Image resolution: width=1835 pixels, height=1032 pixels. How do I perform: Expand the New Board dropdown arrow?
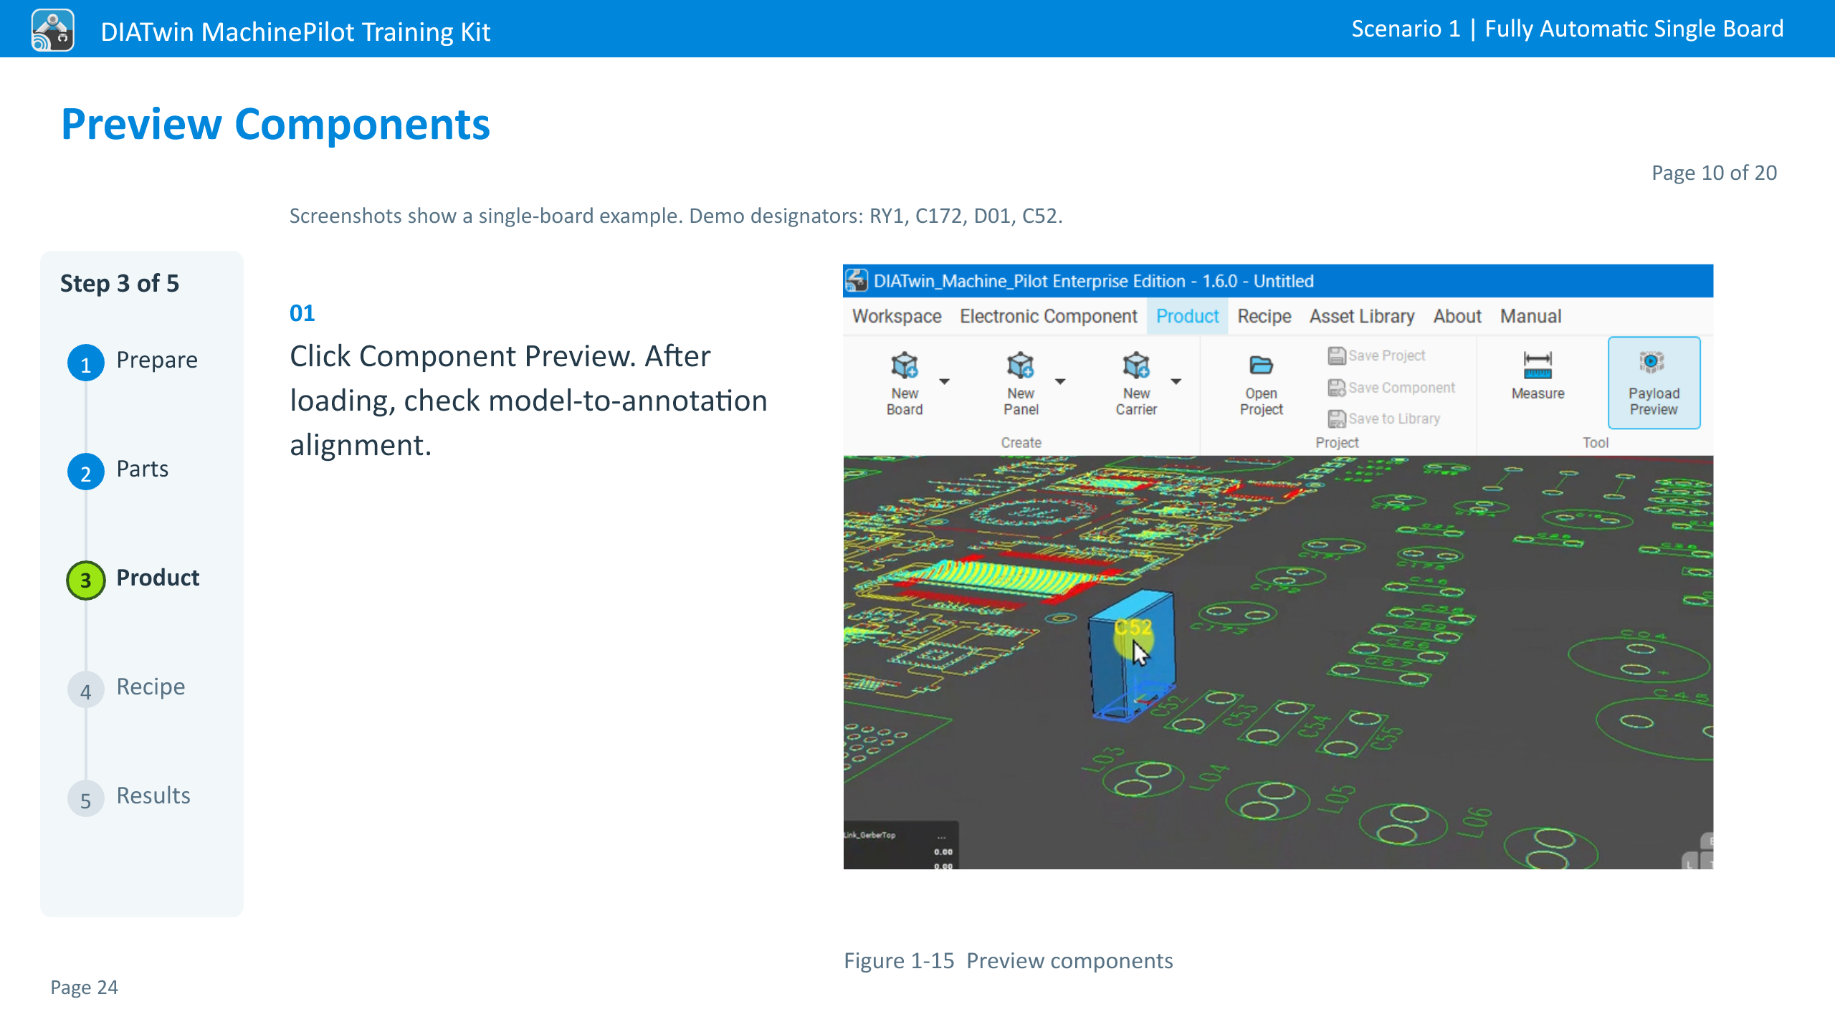pos(945,381)
